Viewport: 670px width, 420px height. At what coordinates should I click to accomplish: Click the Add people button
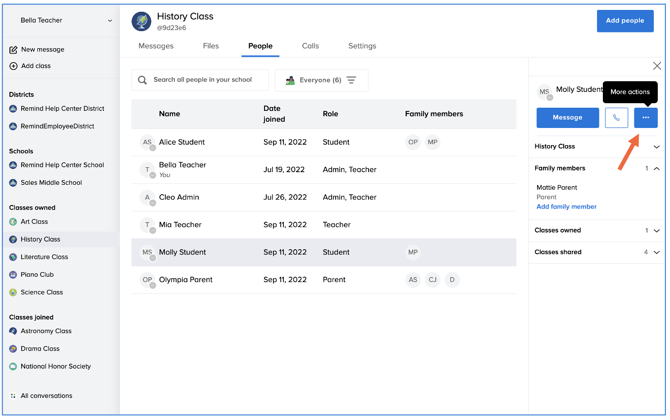pyautogui.click(x=624, y=21)
